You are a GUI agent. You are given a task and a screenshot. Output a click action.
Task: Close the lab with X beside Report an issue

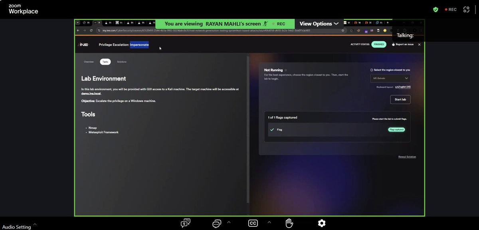(419, 45)
